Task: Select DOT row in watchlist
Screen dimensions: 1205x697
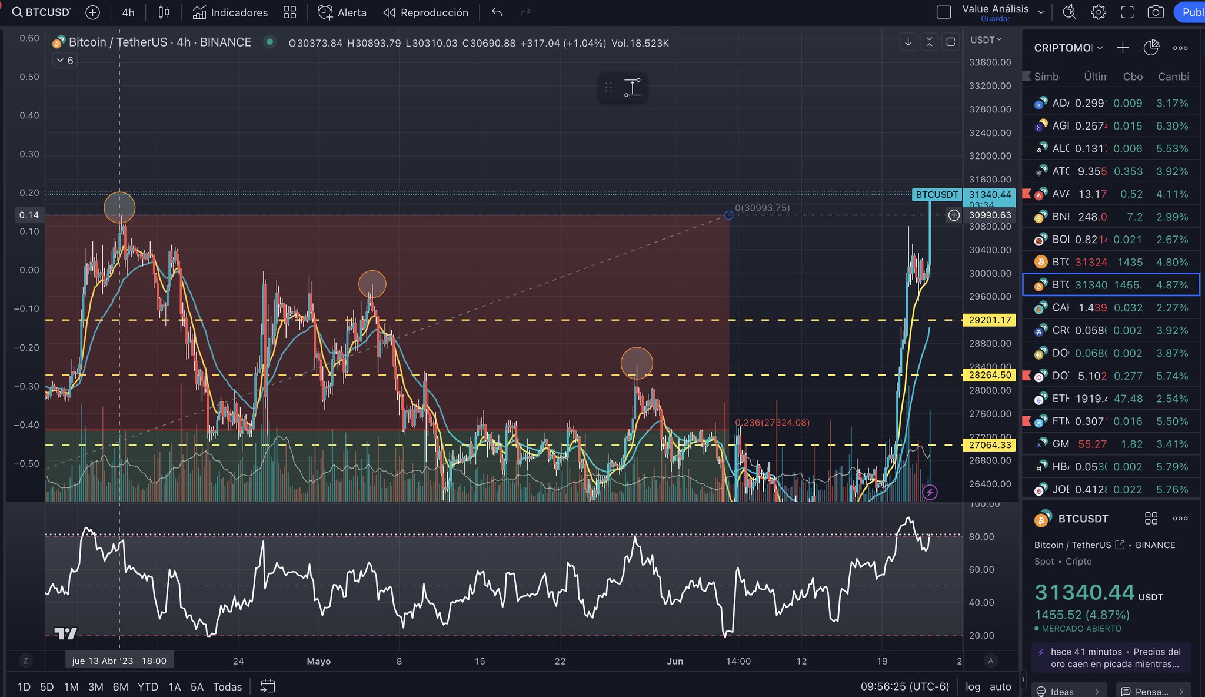Action: click(x=1111, y=376)
